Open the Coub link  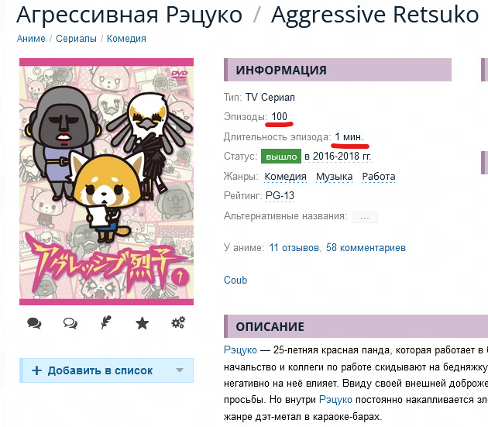(235, 281)
